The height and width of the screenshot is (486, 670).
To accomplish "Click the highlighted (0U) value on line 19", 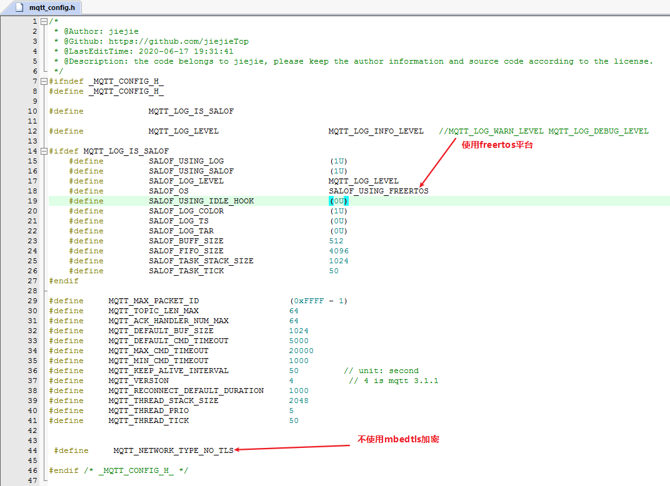I will [337, 200].
